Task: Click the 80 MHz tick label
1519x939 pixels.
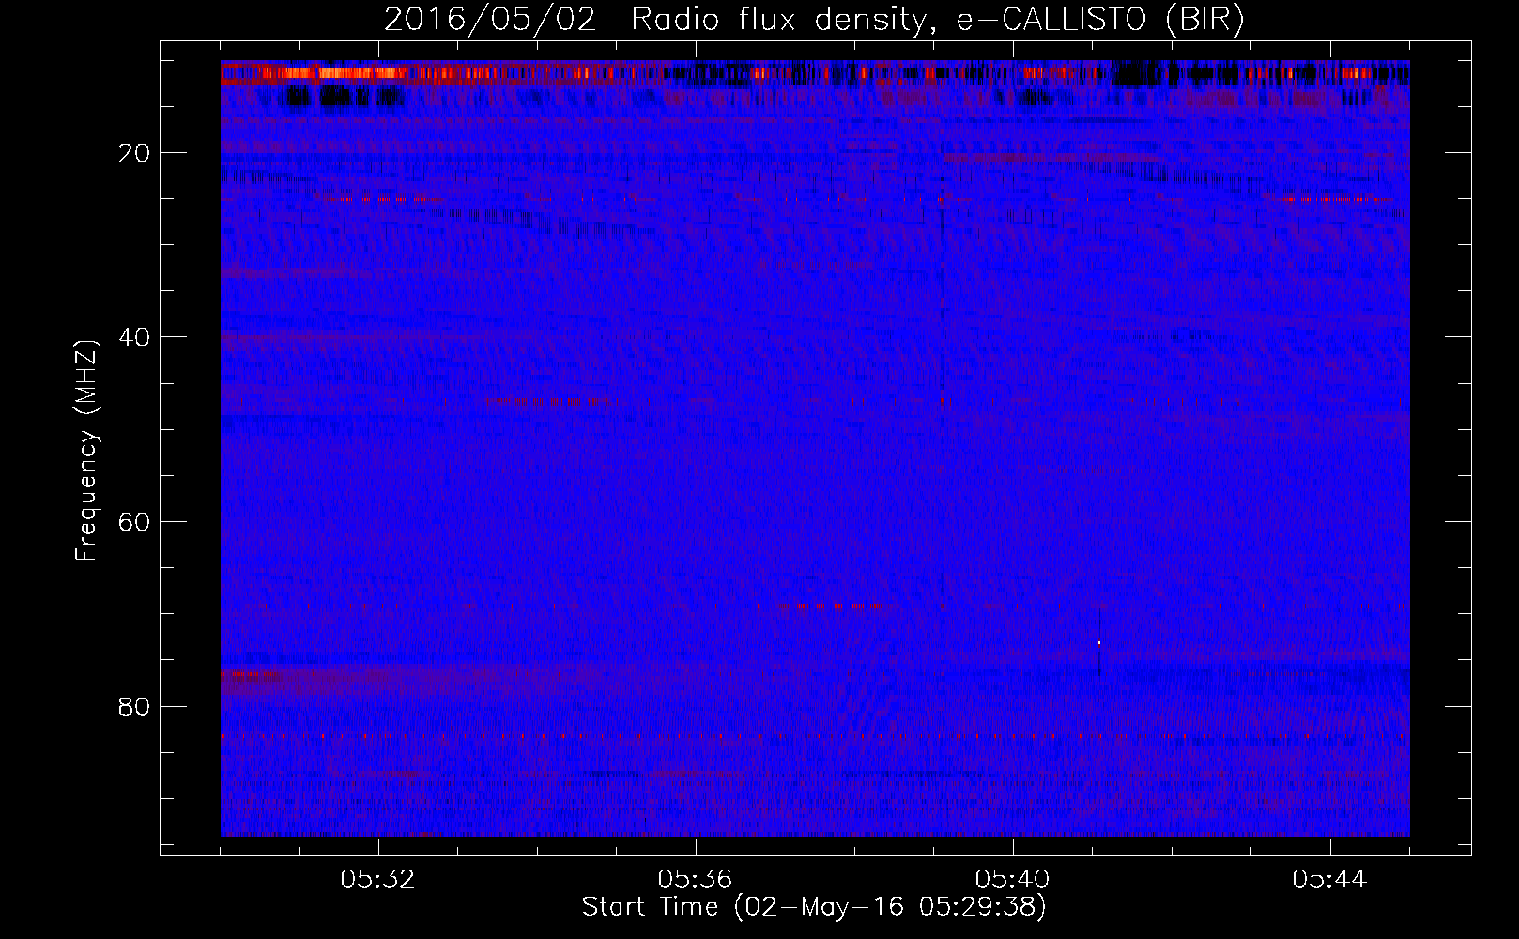Action: (x=135, y=706)
